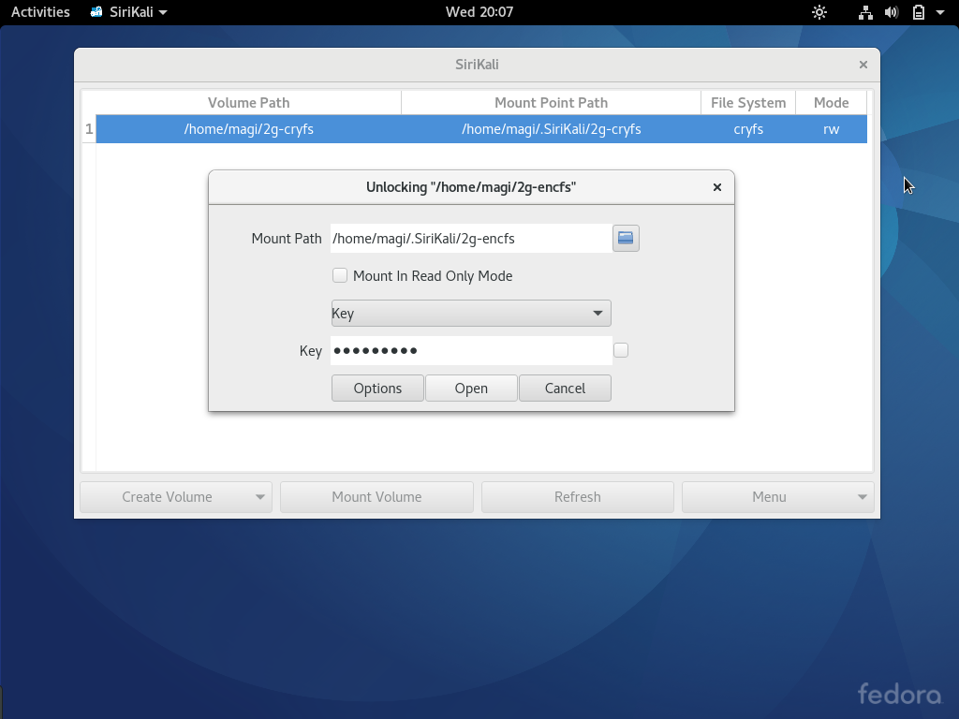
Task: Select the /home/magi/.SiriKali/2g-cryfs mount point cell
Action: pyautogui.click(x=551, y=129)
